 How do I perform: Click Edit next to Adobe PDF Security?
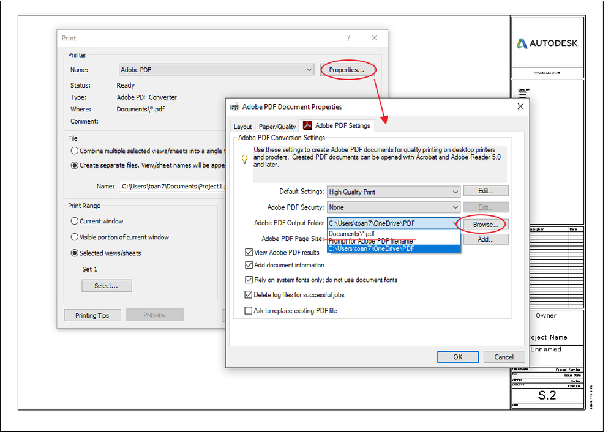point(486,207)
